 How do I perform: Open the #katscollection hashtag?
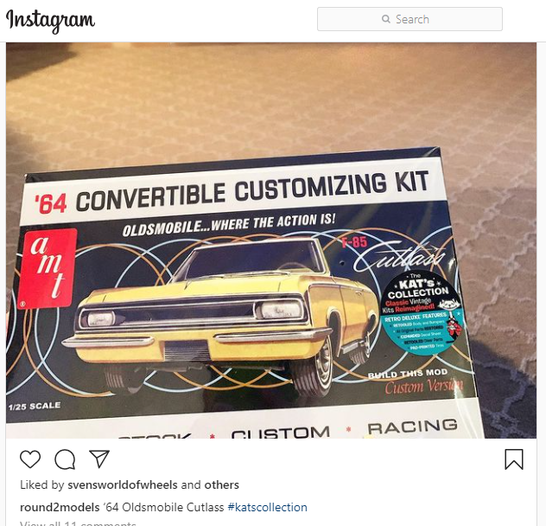(268, 507)
